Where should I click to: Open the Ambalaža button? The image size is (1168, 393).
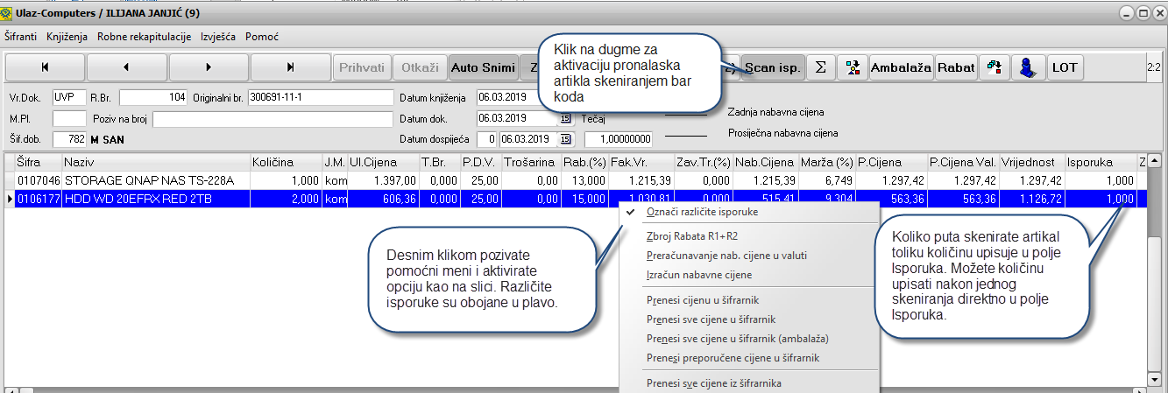pyautogui.click(x=901, y=67)
